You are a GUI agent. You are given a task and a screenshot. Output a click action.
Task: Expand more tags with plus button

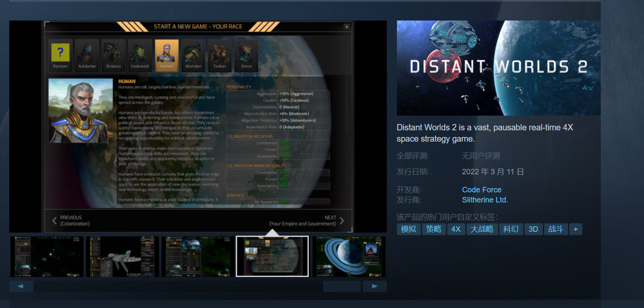pyautogui.click(x=576, y=229)
